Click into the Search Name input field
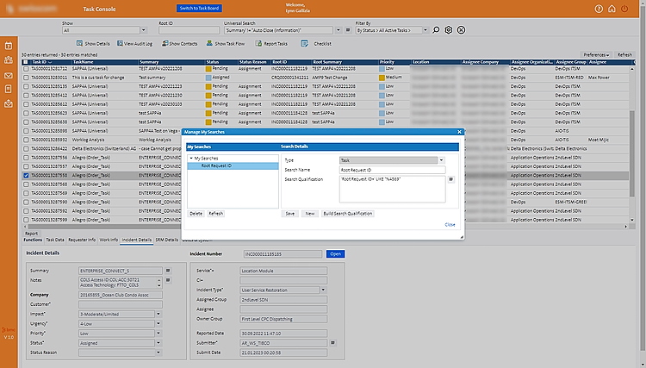The image size is (646, 368). (392, 170)
